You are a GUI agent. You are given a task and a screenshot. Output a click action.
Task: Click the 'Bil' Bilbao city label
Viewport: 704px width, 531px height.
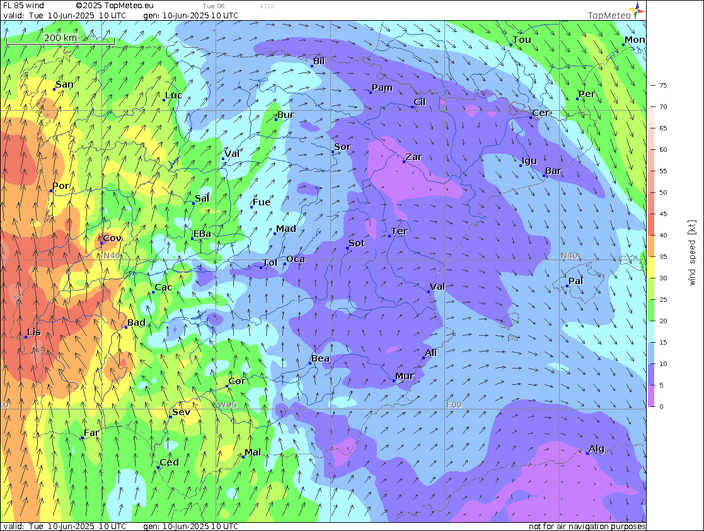point(319,61)
